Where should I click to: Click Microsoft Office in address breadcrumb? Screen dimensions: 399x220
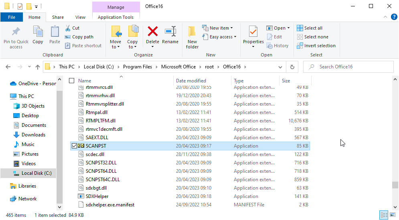(x=178, y=67)
